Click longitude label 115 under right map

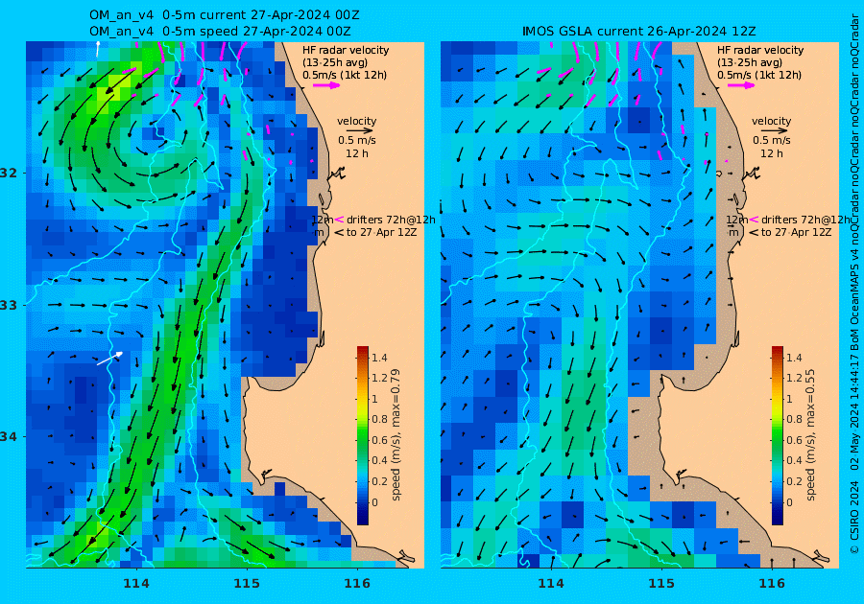pos(661,584)
